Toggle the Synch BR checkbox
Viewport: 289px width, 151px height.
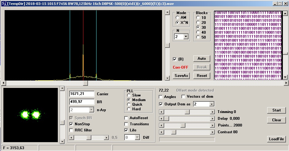coord(71,118)
